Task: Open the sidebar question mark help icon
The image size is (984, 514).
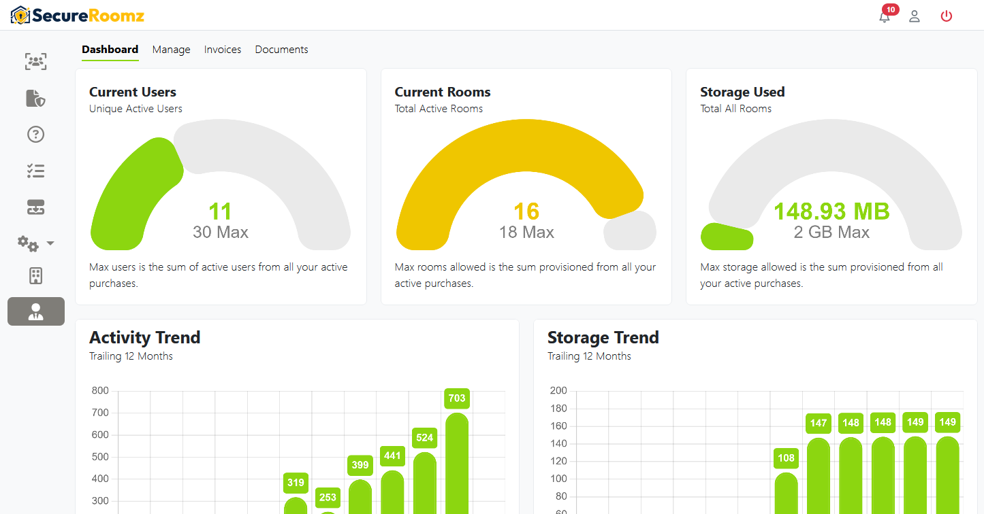Action: [x=35, y=134]
